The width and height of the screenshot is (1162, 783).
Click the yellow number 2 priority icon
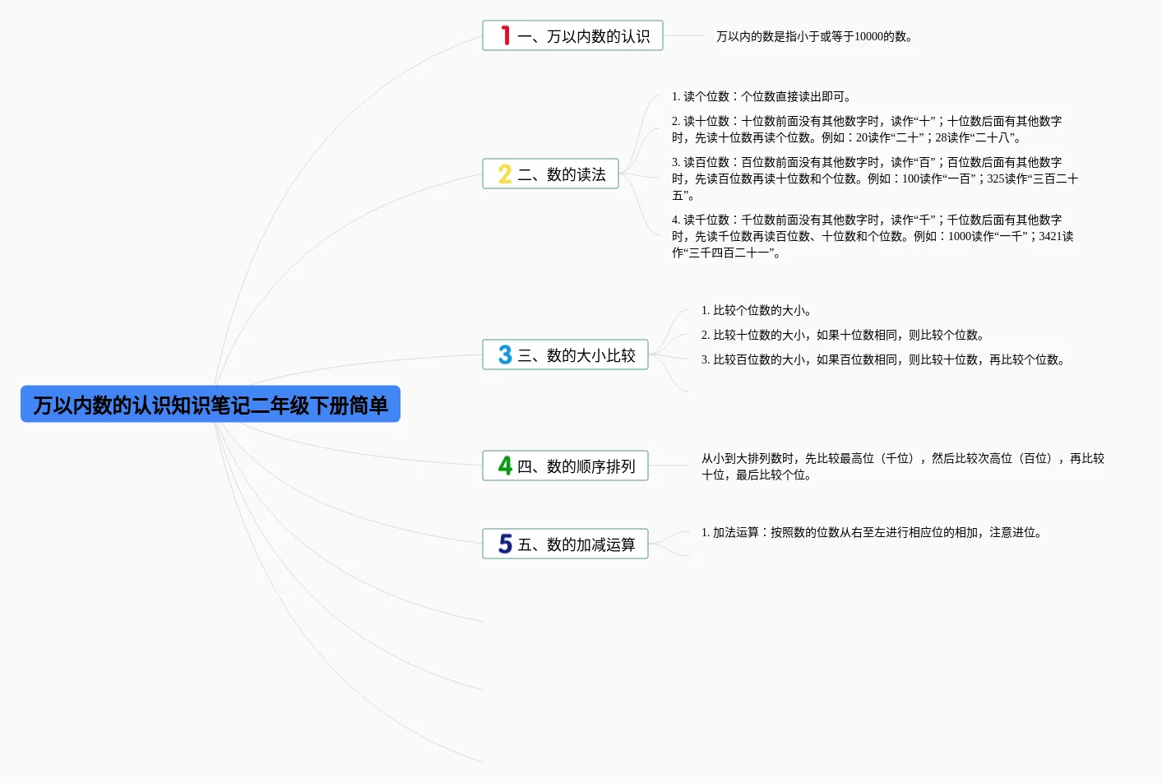tap(505, 174)
